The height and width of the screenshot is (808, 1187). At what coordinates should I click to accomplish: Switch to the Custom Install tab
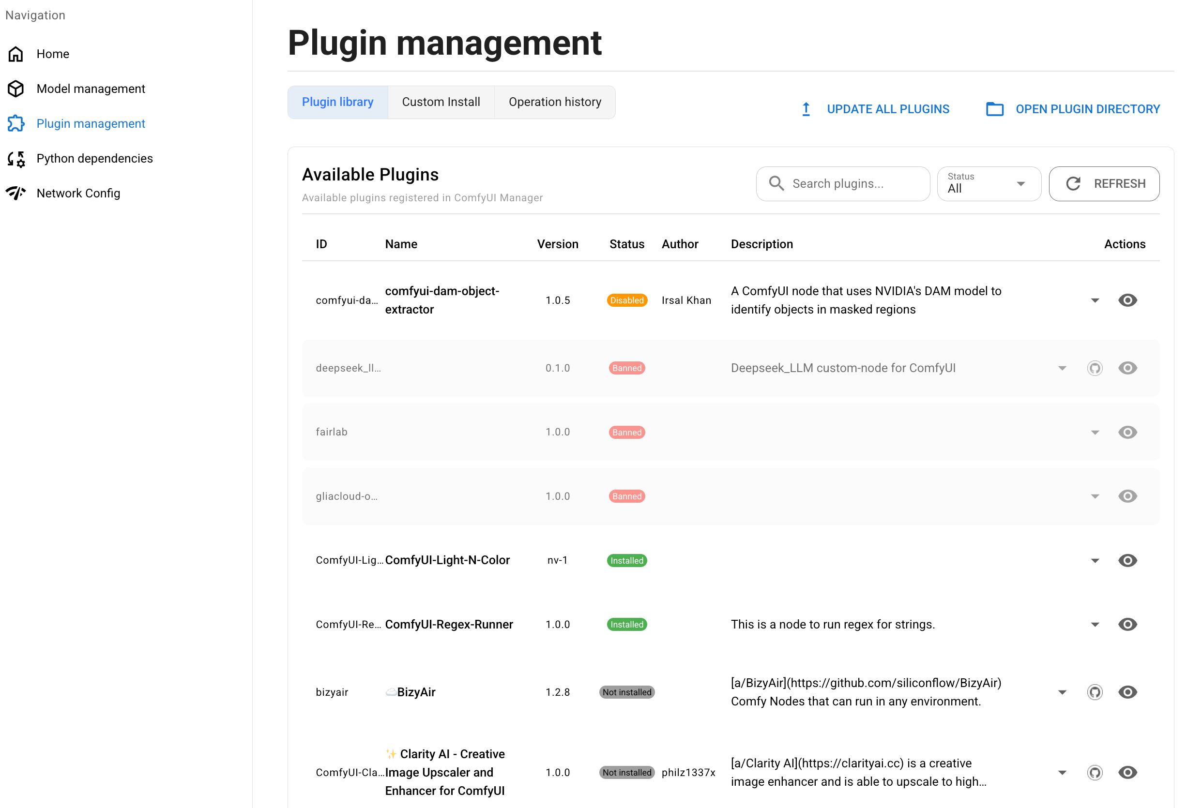click(441, 102)
